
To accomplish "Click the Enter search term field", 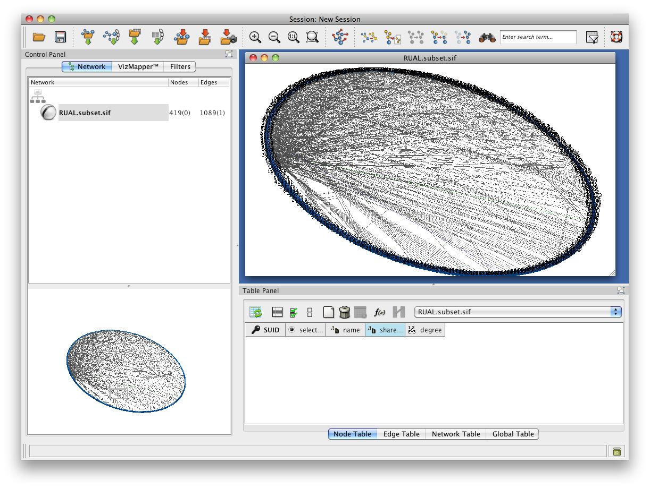I will tap(538, 37).
